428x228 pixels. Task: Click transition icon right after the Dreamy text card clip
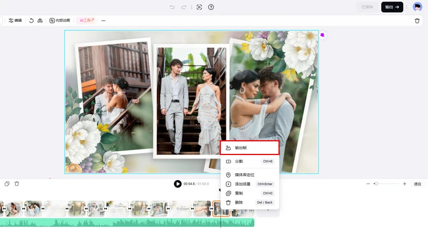pos(130,209)
